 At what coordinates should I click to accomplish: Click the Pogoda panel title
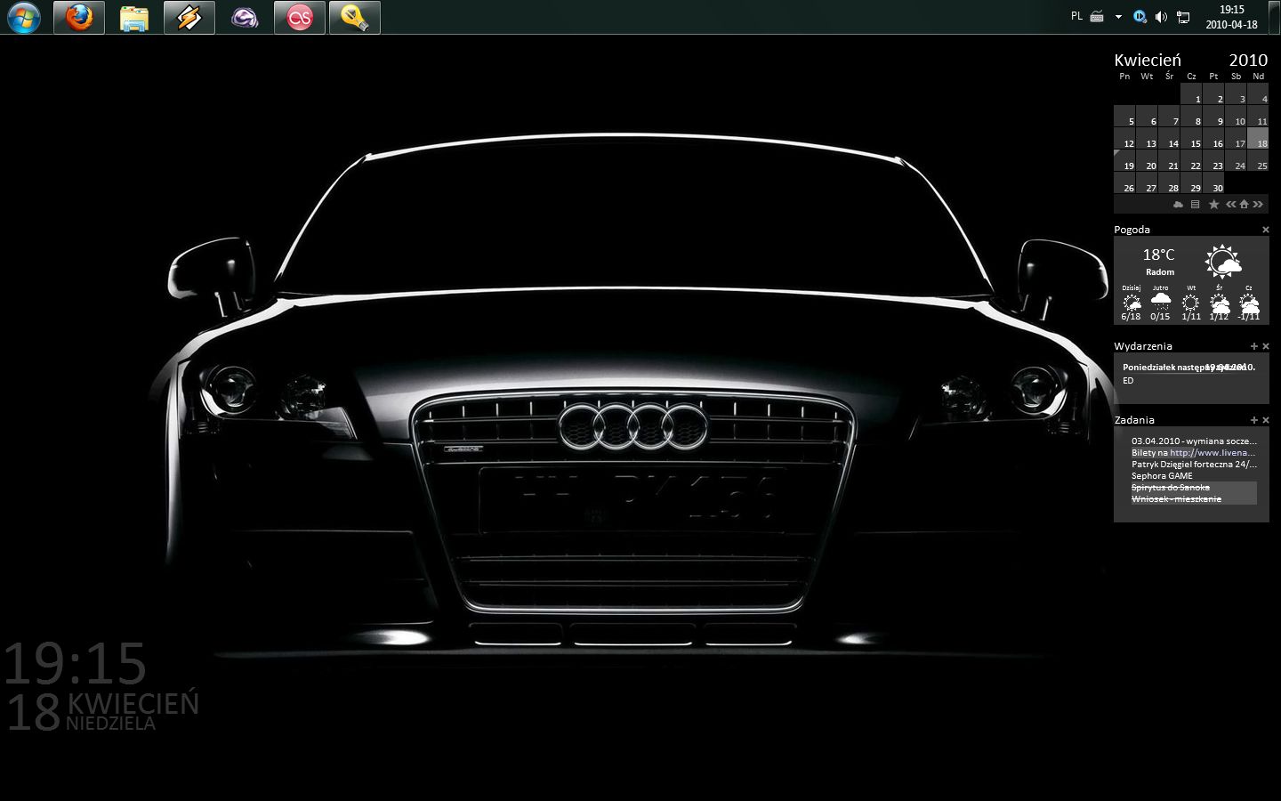click(x=1132, y=230)
